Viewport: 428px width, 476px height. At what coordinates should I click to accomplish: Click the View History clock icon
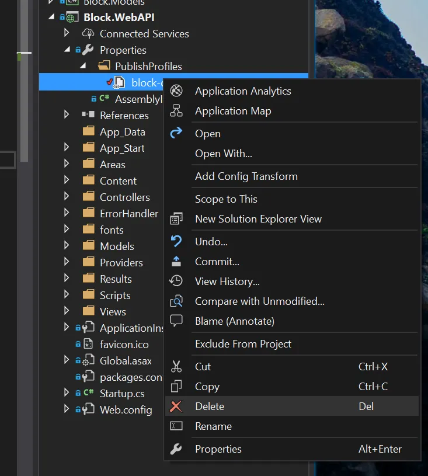click(x=176, y=282)
